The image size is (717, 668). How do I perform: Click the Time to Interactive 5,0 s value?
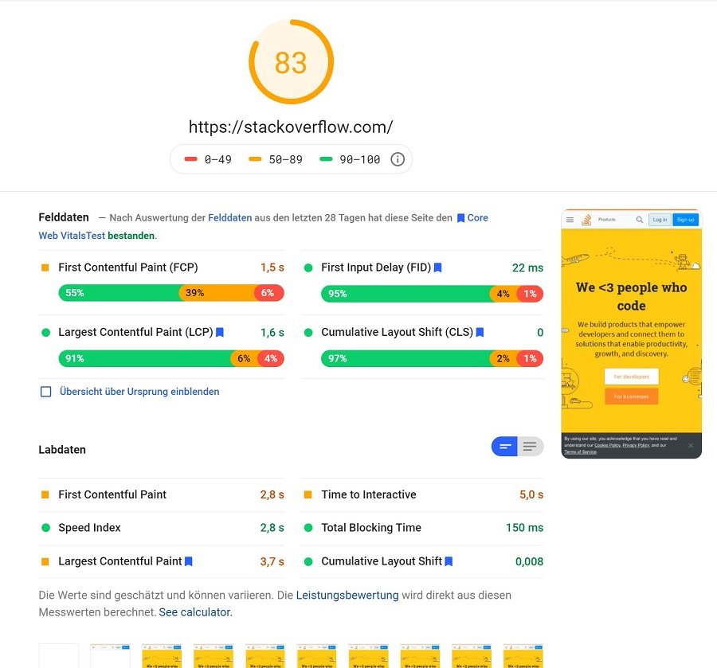[x=531, y=495]
